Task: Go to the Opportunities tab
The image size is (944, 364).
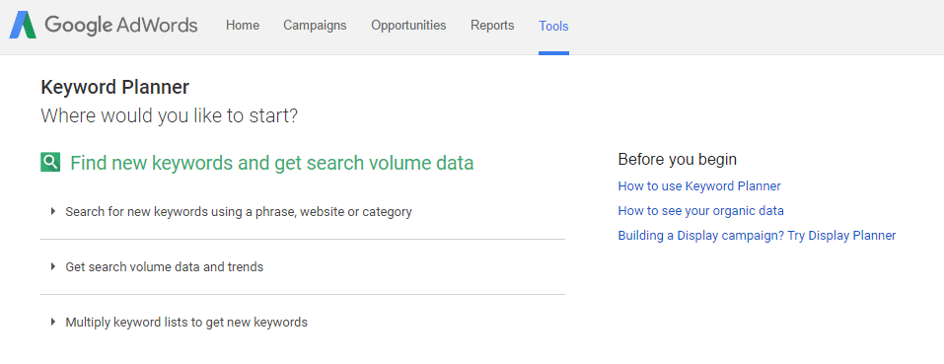Action: click(408, 26)
